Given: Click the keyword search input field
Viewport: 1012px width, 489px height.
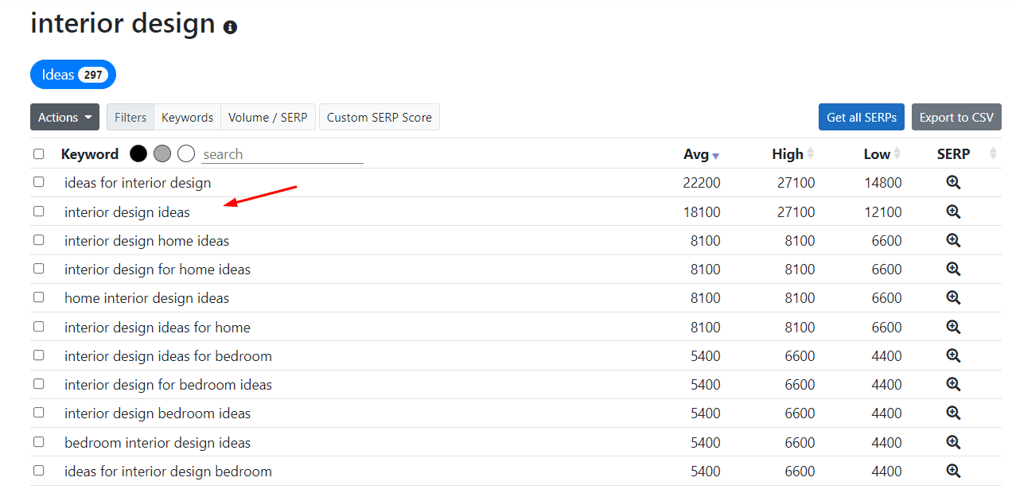Looking at the screenshot, I should tap(282, 154).
